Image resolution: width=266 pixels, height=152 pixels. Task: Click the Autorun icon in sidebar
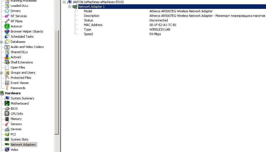pos(7,26)
